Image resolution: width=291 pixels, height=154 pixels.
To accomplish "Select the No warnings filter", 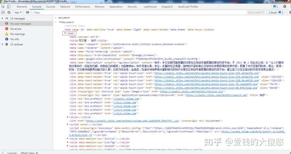I will point(26,34).
